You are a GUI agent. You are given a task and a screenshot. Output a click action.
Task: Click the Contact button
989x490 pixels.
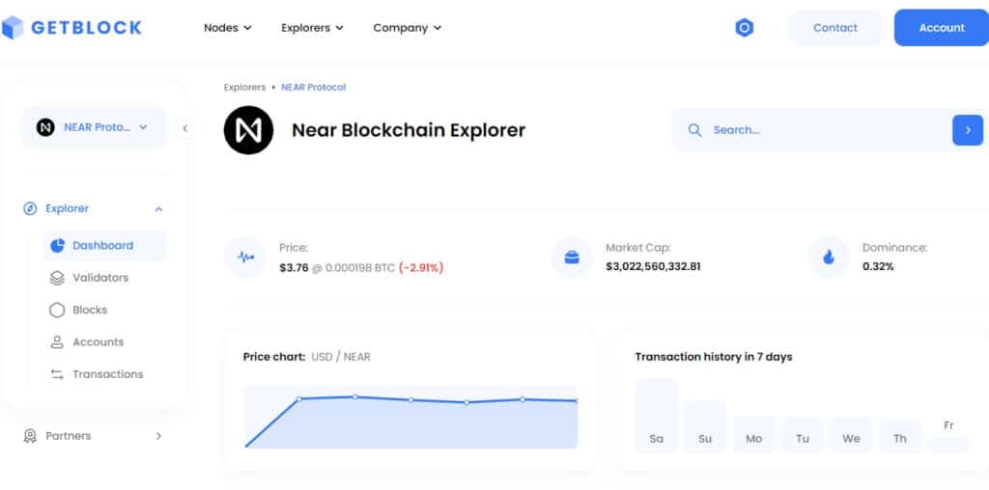tap(834, 28)
